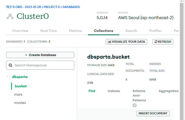This screenshot has width=185, height=120.
Task: Click the vertical scrollbar thumb
Action: coord(181,61)
